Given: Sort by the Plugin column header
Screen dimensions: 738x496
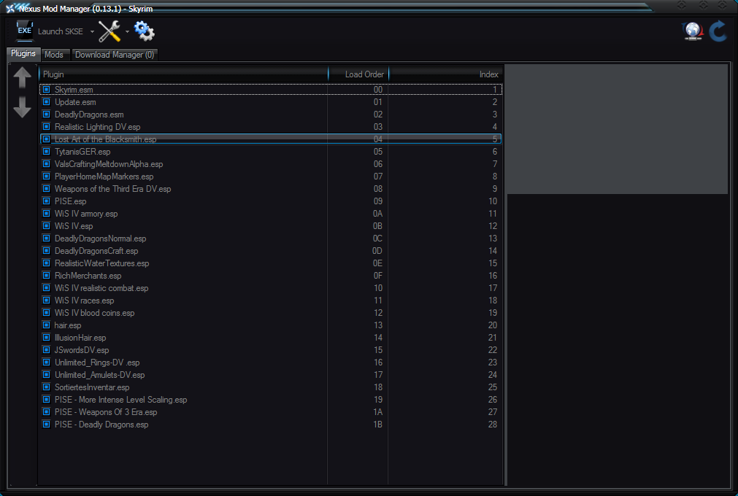Looking at the screenshot, I should pyautogui.click(x=182, y=74).
